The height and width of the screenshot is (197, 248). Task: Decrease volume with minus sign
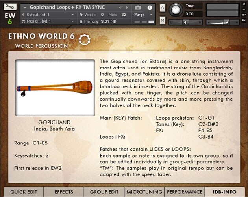[x=209, y=23]
